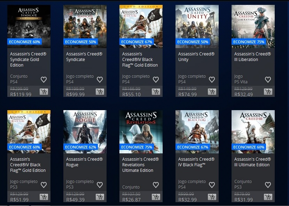
Task: Favorite Revelations Ultimate Edition heart icon
Action: point(156,185)
